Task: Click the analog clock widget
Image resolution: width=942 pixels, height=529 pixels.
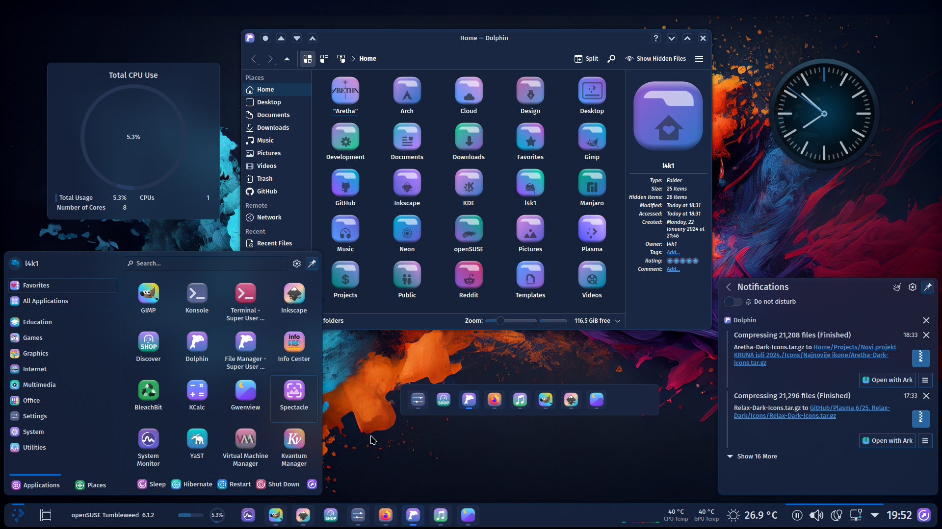Action: (824, 114)
